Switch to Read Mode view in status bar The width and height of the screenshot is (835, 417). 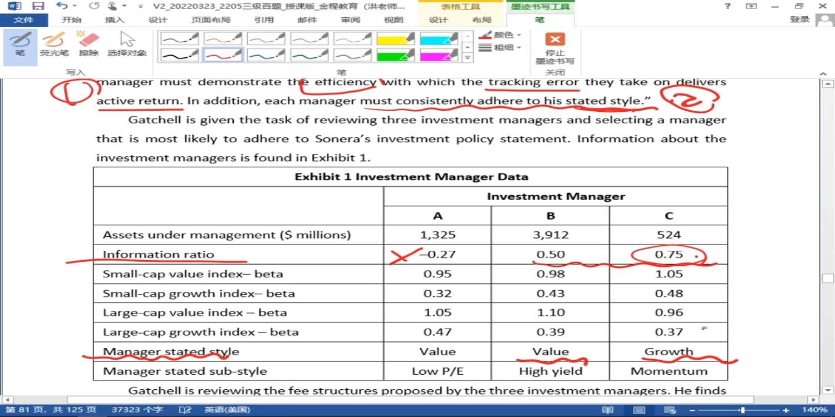tap(608, 410)
